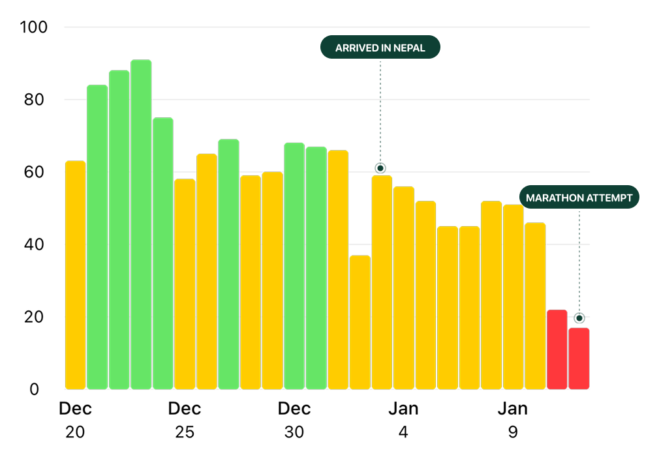659x459 pixels.
Task: Click the Jan 4 x-axis label
Action: pos(403,420)
